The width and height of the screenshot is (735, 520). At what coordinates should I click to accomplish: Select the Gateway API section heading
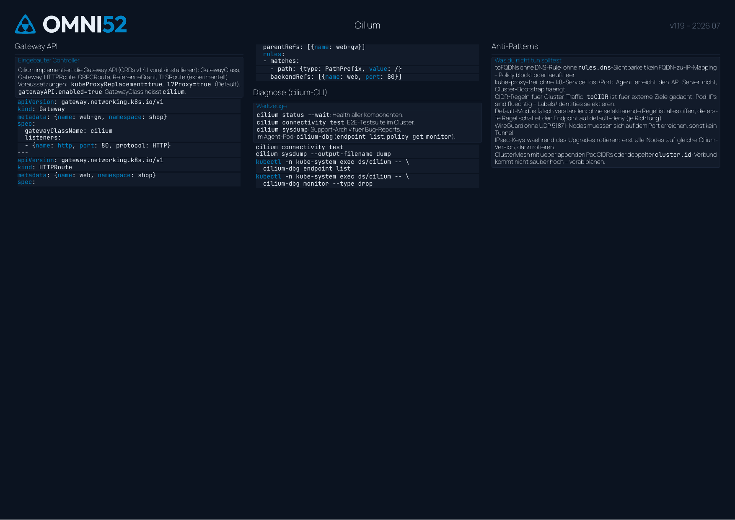pyautogui.click(x=36, y=47)
